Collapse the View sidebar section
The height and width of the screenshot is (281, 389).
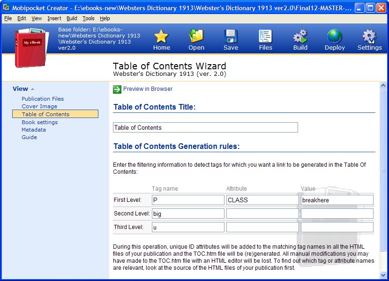coord(23,89)
